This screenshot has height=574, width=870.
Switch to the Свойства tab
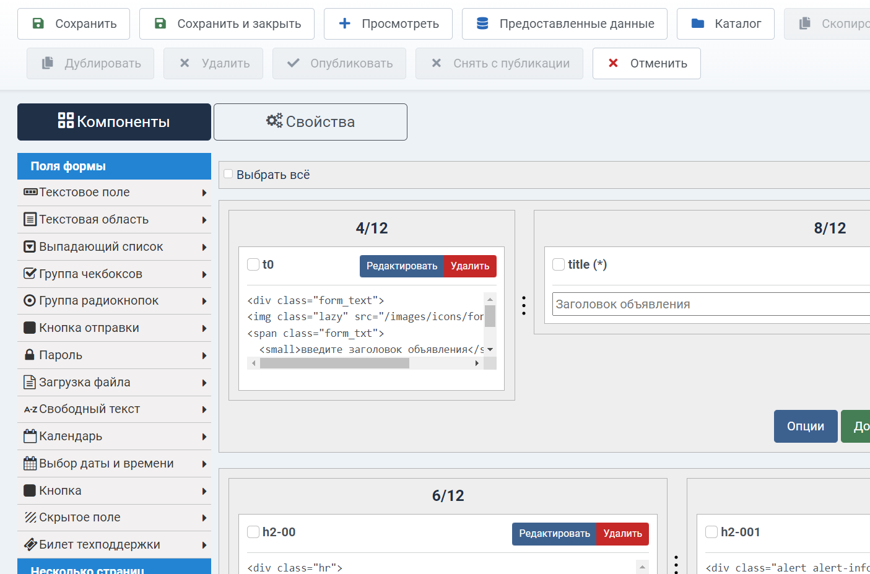tap(310, 122)
